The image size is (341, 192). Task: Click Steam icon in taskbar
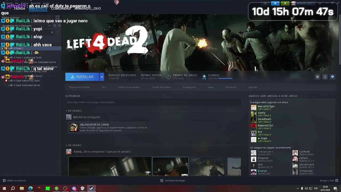point(91,189)
